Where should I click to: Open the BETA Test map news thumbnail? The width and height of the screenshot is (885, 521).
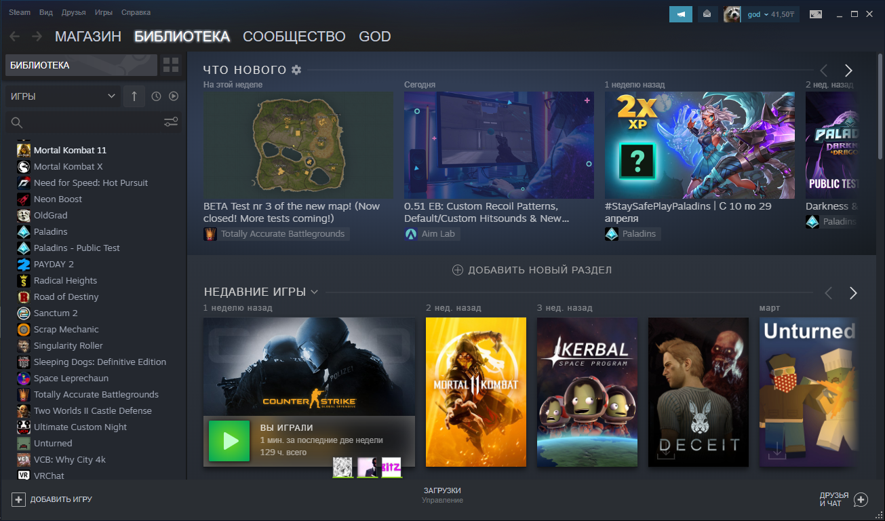pyautogui.click(x=298, y=145)
